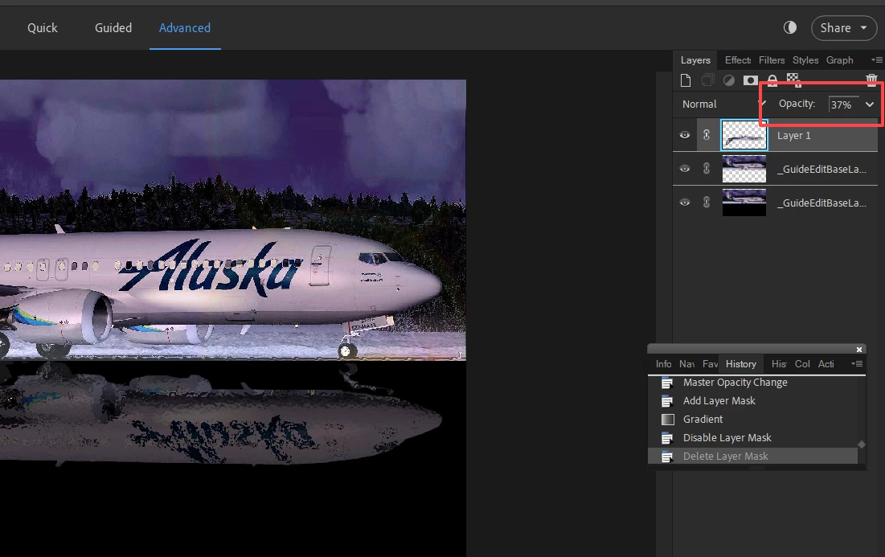The height and width of the screenshot is (557, 885).
Task: Close the floating History panel
Action: pyautogui.click(x=859, y=350)
